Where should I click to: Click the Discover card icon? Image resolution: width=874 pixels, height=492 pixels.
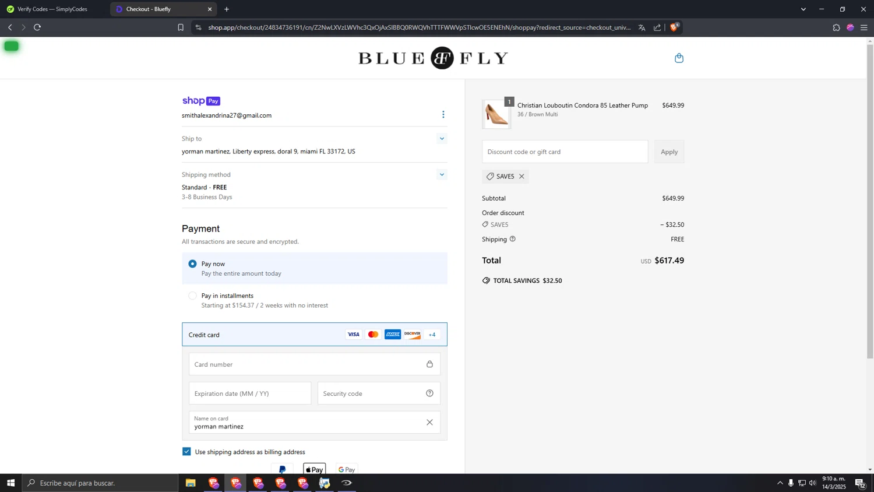pyautogui.click(x=413, y=335)
